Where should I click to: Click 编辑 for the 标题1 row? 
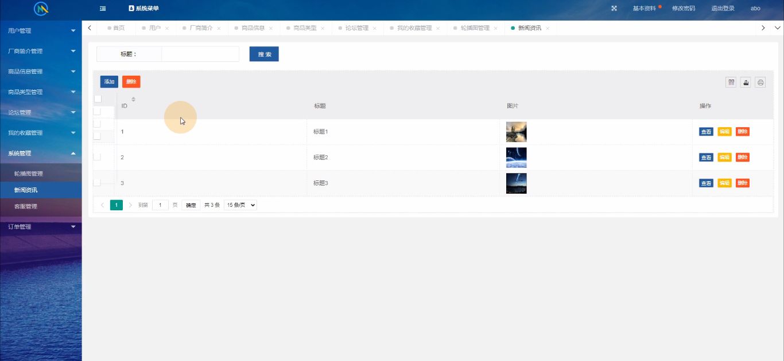click(724, 132)
